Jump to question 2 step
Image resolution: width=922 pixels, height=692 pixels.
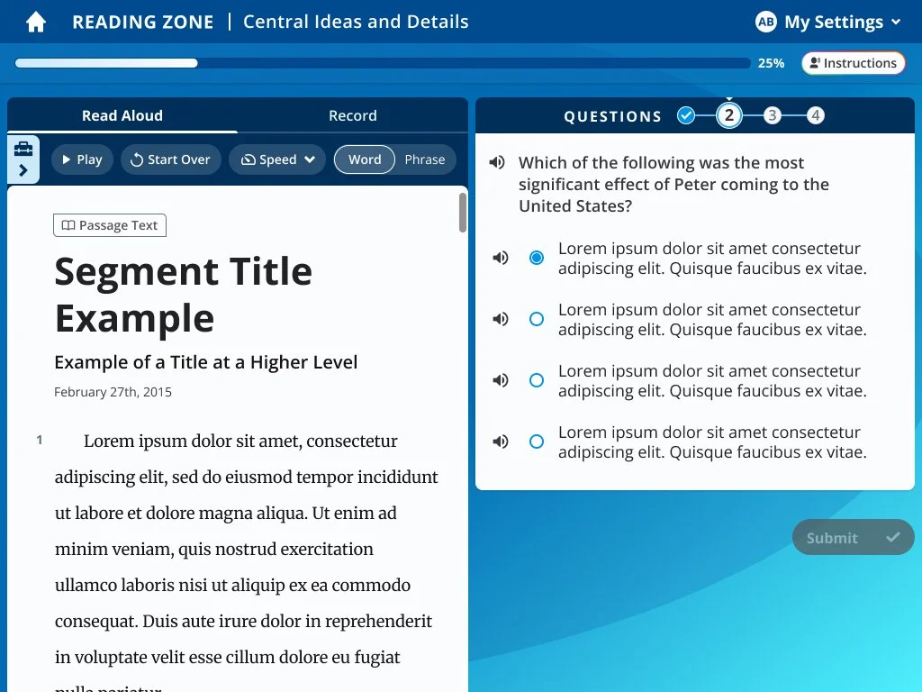(x=729, y=115)
